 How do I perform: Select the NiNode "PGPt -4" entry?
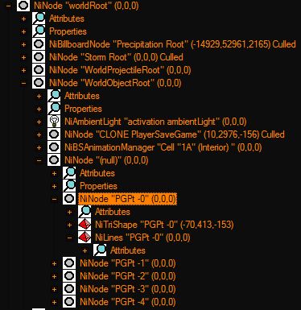click(128, 302)
